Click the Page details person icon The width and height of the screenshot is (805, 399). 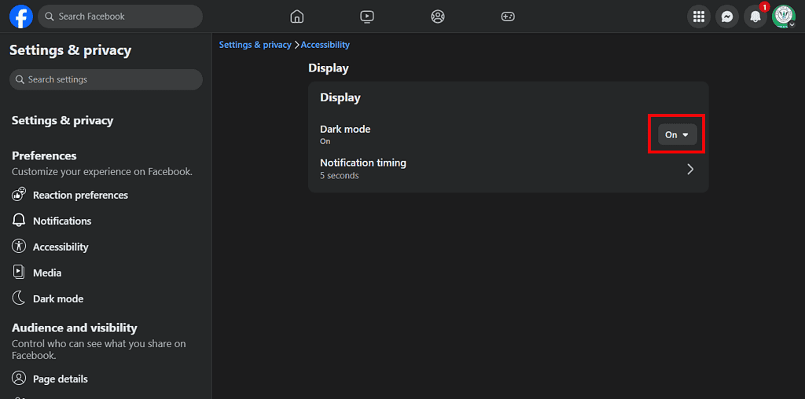point(19,379)
